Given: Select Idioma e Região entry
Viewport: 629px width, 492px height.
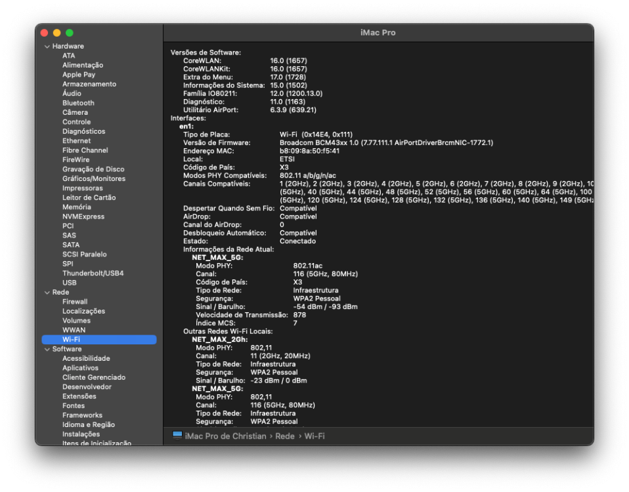Looking at the screenshot, I should click(88, 424).
